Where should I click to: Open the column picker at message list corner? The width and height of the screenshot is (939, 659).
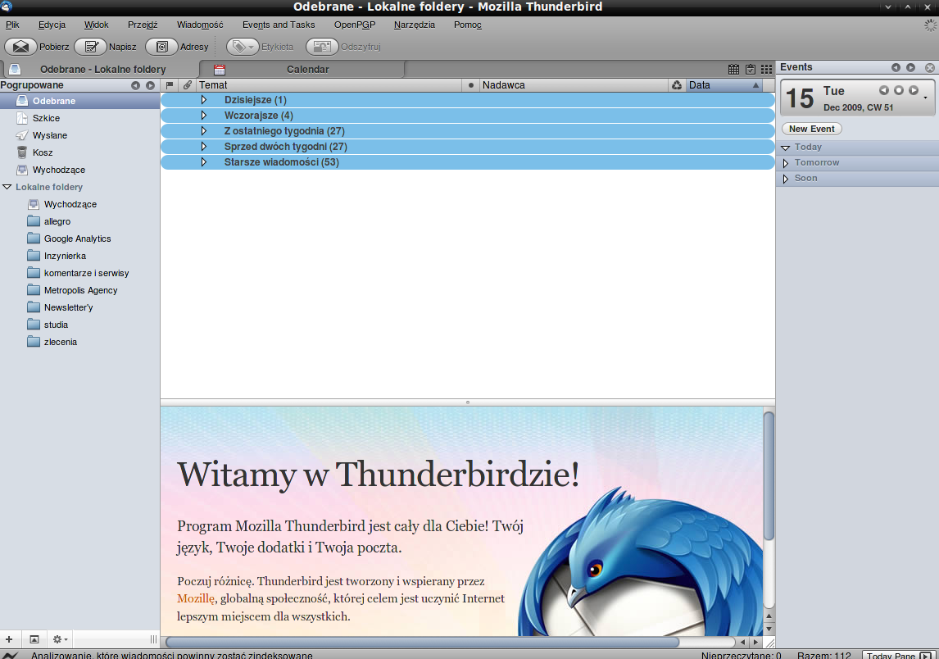click(769, 85)
